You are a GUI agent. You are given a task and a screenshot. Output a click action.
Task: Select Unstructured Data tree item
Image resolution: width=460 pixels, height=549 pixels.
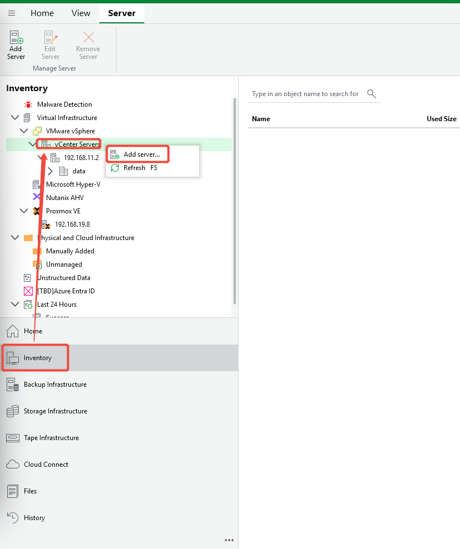(64, 278)
